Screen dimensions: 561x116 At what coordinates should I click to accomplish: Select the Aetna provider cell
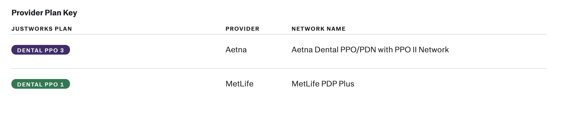pyautogui.click(x=236, y=50)
